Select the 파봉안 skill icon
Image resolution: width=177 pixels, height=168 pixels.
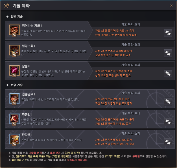(x=14, y=119)
